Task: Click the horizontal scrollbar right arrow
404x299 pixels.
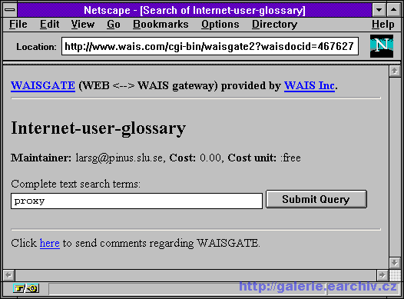Action: click(x=382, y=275)
